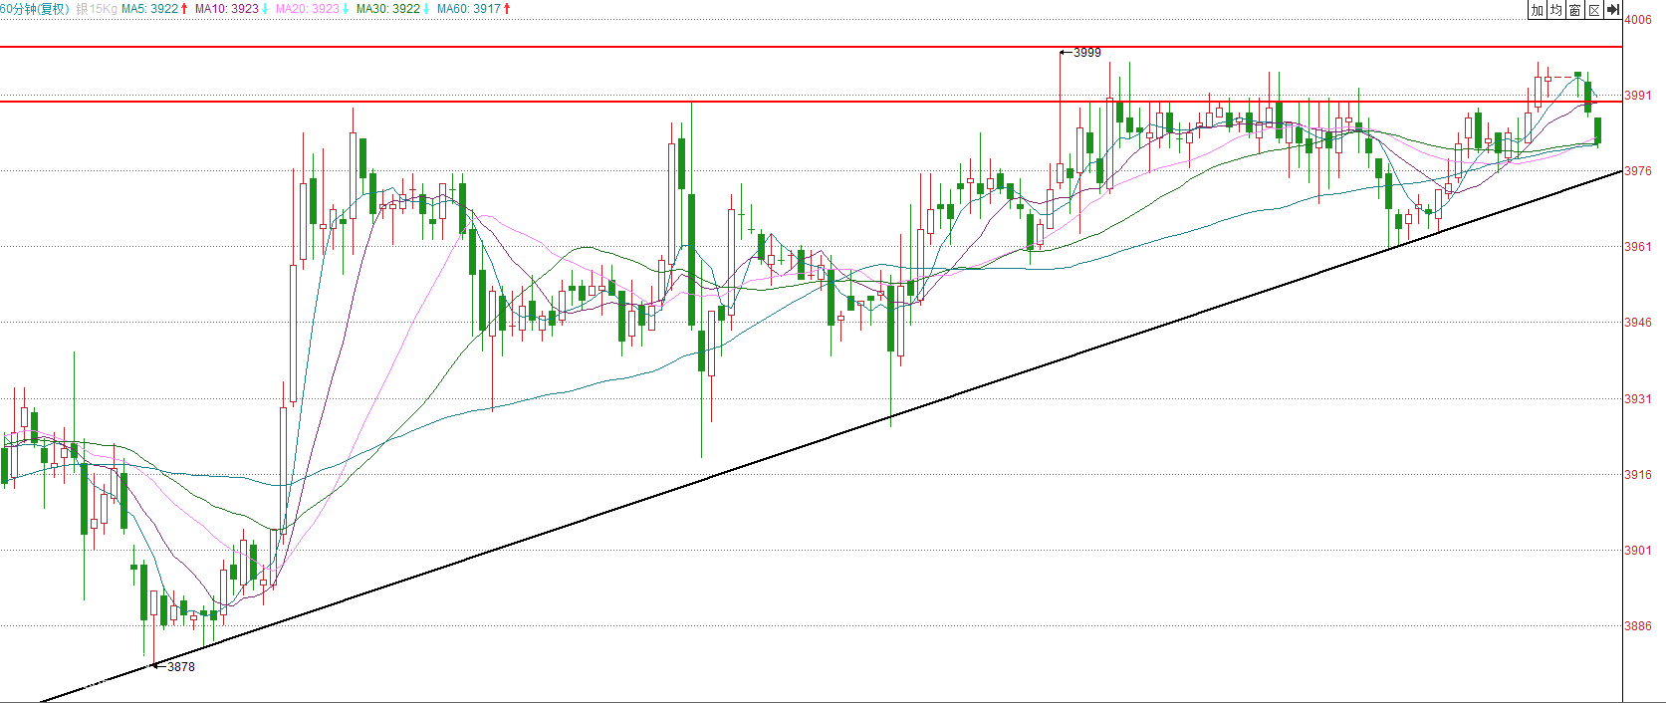The height and width of the screenshot is (703, 1666).
Task: Click the 4006 price axis label
Action: [1638, 20]
